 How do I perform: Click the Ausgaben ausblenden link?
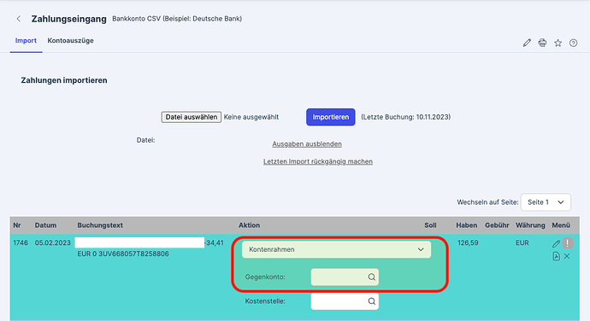coord(307,144)
